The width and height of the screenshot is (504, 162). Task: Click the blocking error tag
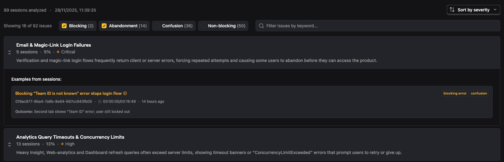coord(455,93)
